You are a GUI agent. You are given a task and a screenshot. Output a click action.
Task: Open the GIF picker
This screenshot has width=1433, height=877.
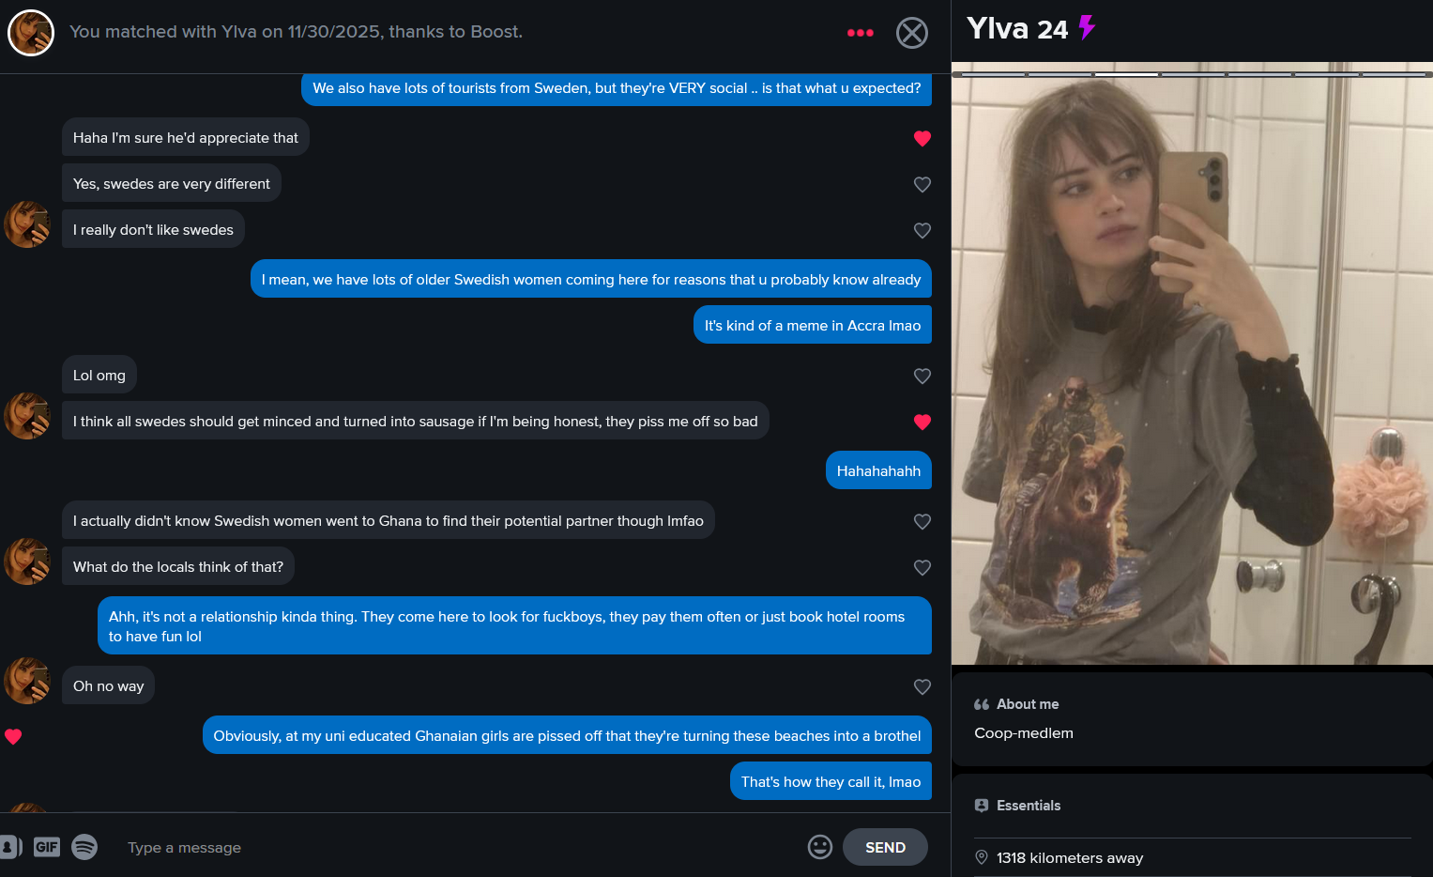47,847
